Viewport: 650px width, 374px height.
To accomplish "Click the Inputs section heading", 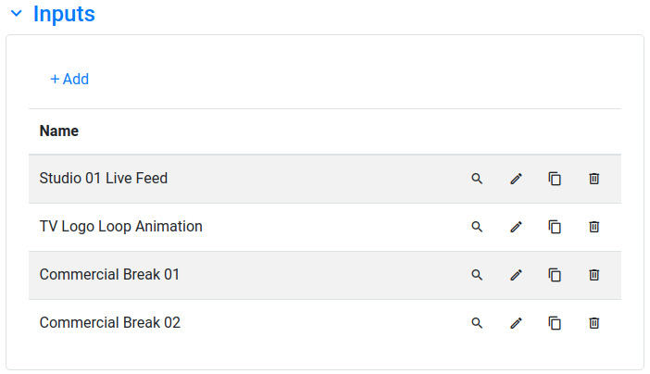I will 64,14.
